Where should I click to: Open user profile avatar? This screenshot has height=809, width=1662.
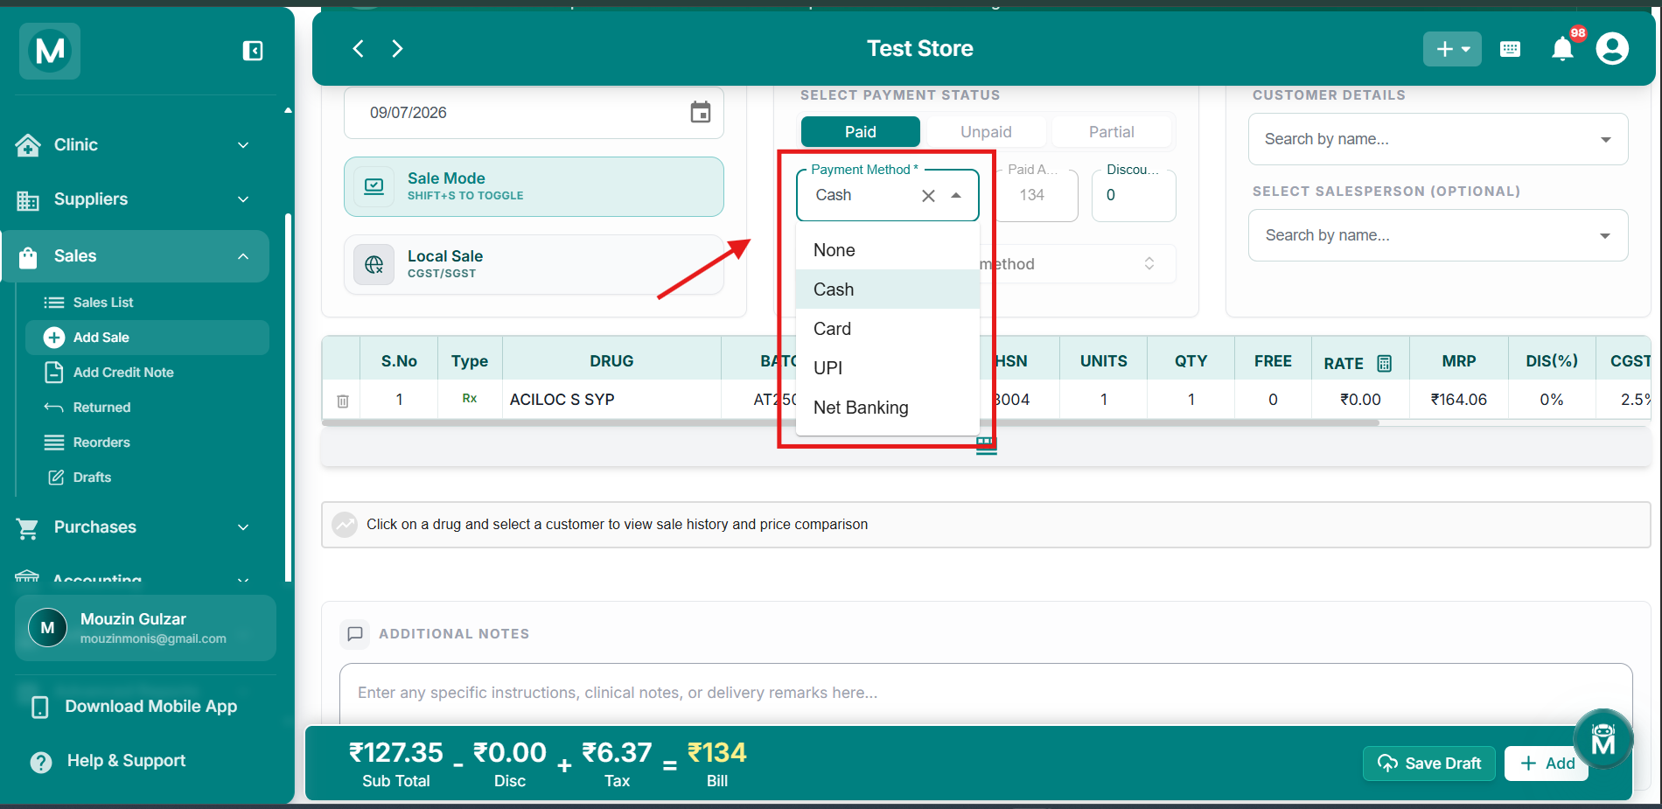[x=1612, y=48]
